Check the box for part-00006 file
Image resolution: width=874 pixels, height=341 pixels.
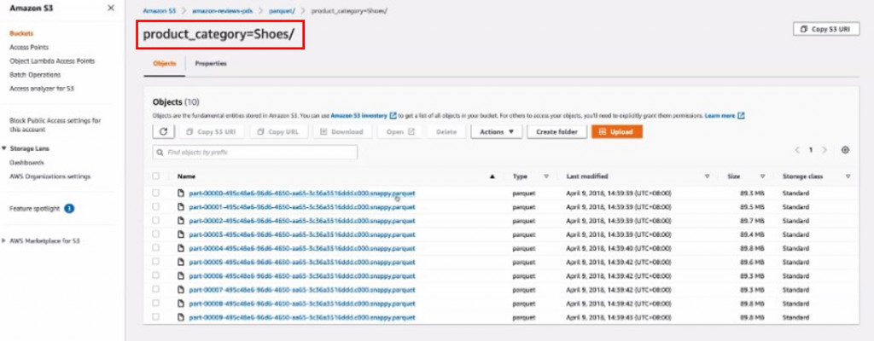(156, 276)
